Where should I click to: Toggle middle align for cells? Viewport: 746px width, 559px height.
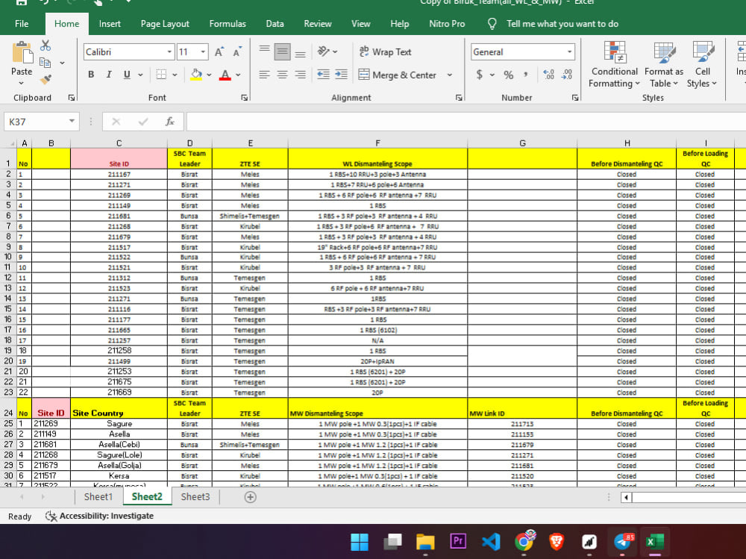282,51
